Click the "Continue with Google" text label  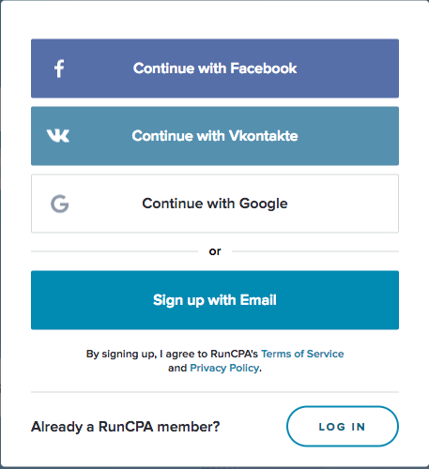pyautogui.click(x=215, y=204)
